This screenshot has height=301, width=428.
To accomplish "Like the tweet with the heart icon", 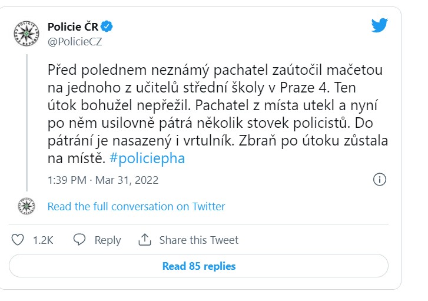I will tap(18, 240).
